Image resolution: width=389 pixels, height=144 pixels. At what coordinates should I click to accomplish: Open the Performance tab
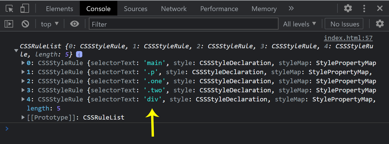pos(219,9)
